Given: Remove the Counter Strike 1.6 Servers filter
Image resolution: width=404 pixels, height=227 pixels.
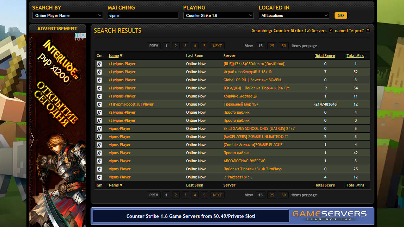Looking at the screenshot, I should 331,30.
